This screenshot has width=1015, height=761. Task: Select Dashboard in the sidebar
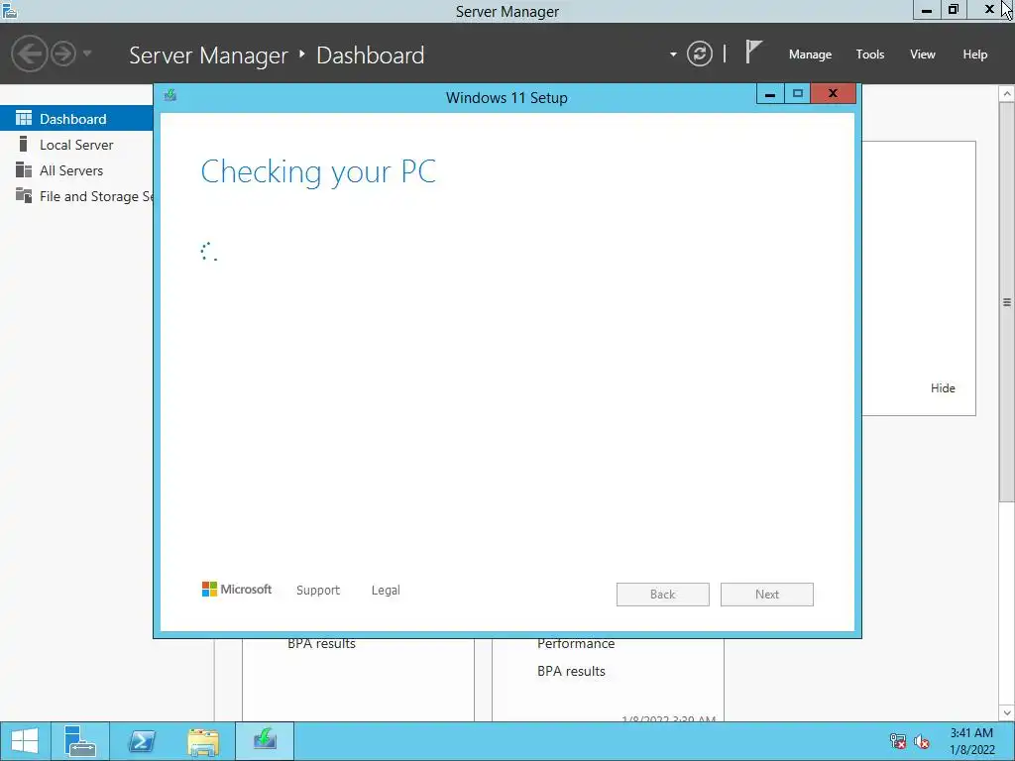[76, 119]
